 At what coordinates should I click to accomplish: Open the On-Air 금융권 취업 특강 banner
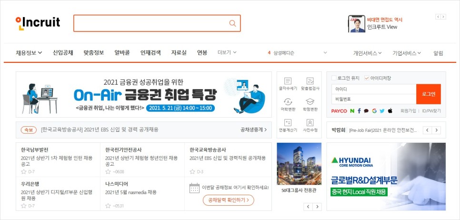tap(144, 94)
